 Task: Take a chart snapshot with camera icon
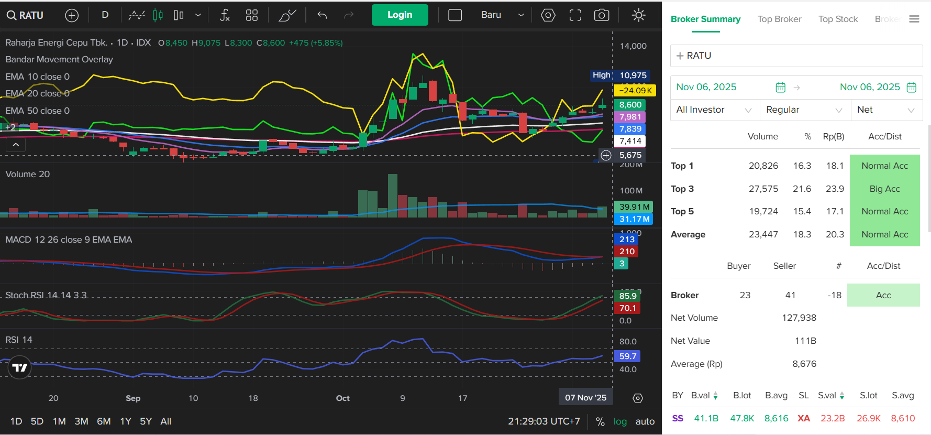[602, 15]
